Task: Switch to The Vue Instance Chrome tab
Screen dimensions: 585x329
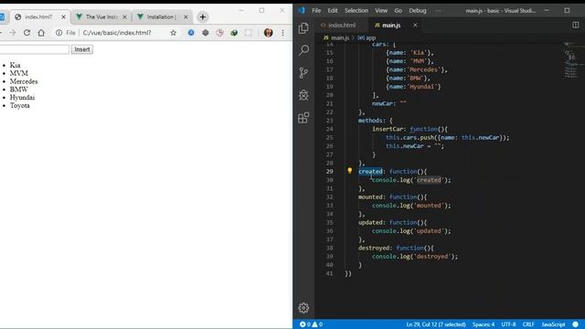Action: click(x=101, y=16)
